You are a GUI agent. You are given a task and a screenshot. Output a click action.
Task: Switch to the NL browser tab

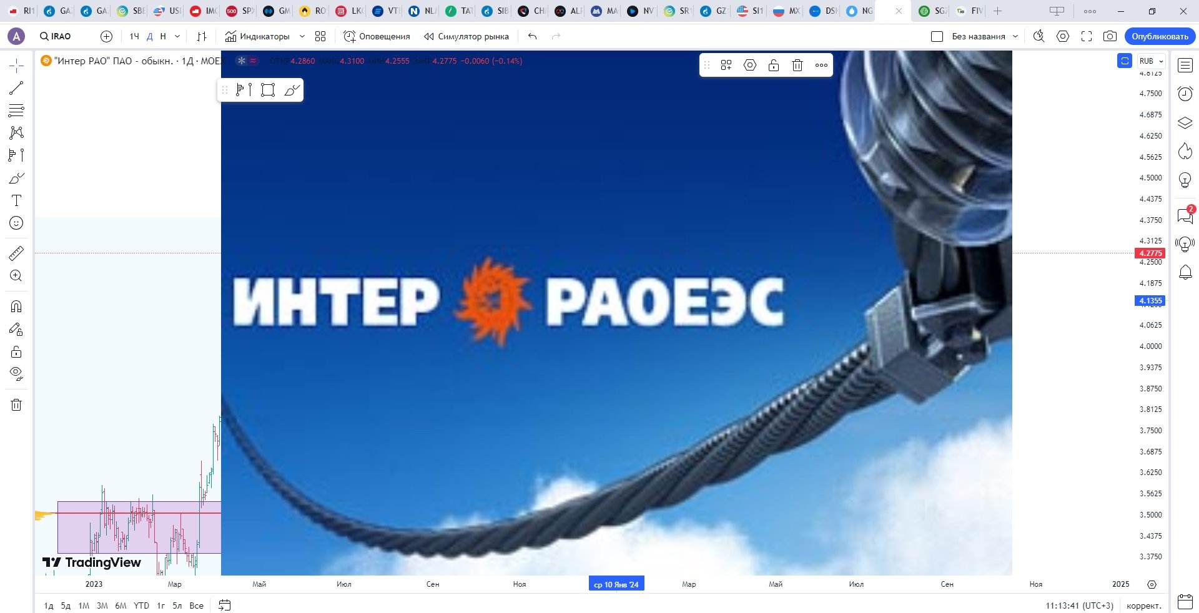click(x=422, y=11)
